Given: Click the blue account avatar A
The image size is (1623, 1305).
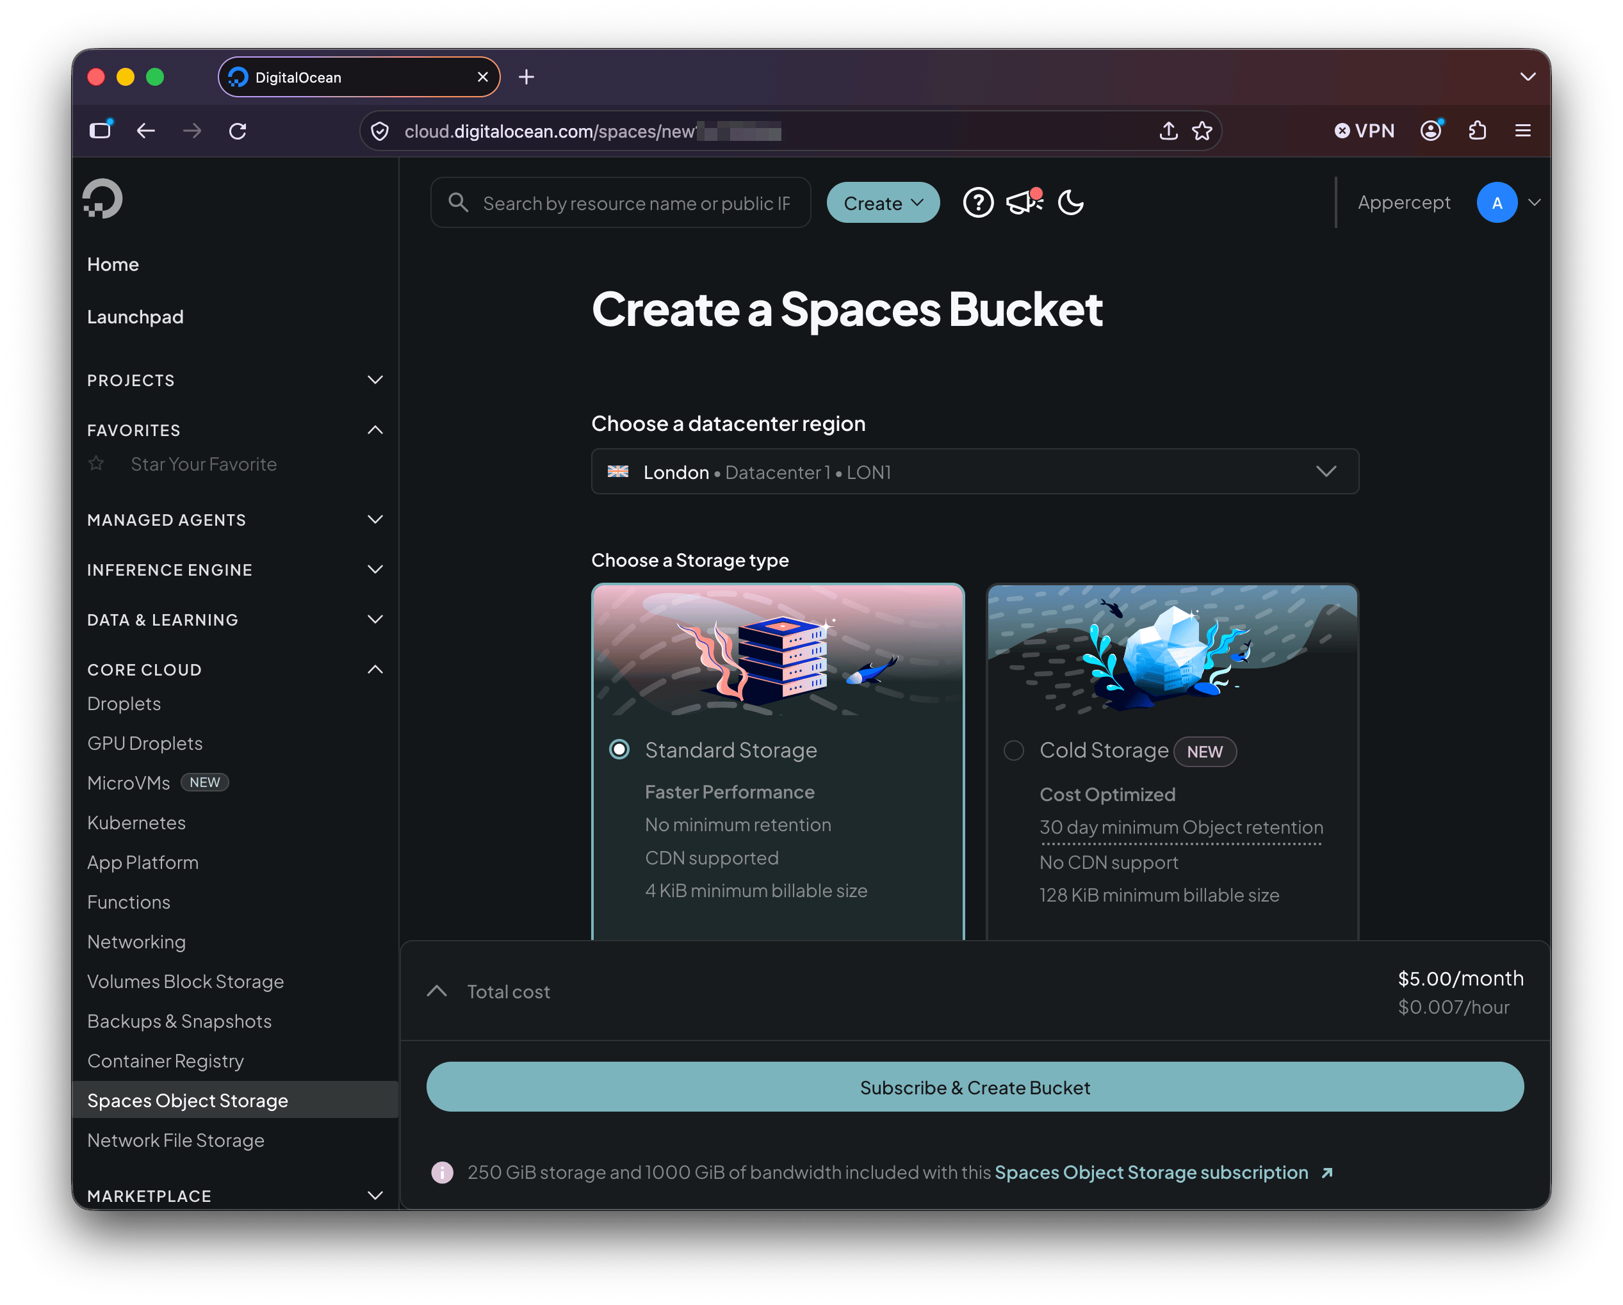Looking at the screenshot, I should pyautogui.click(x=1497, y=202).
